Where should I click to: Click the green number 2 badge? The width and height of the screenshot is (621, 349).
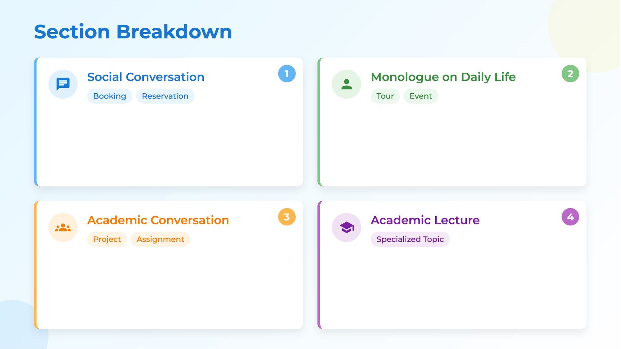click(570, 74)
